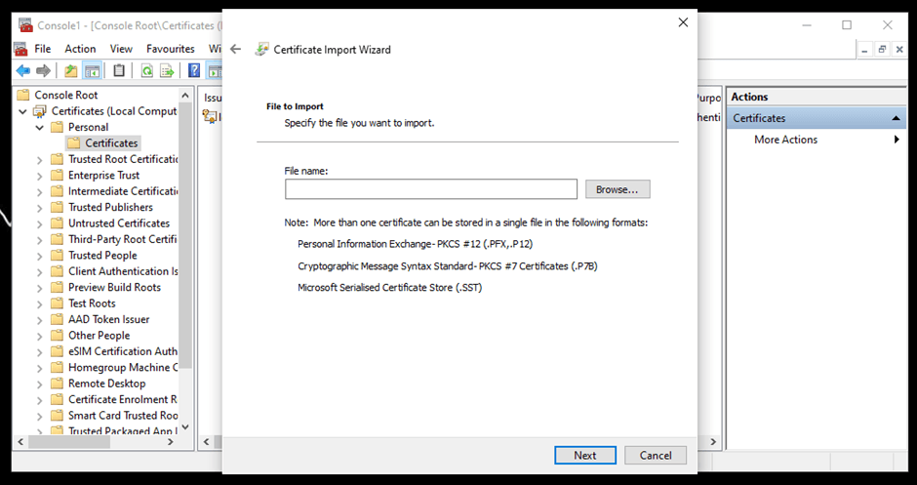The image size is (917, 485).
Task: Expand Intermediate Certification node
Action: point(40,191)
